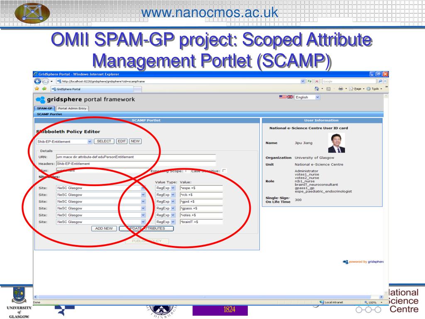This screenshot has height=319, width=425.
Task: Select the GridSphere Portal browser tab
Action: click(92, 89)
